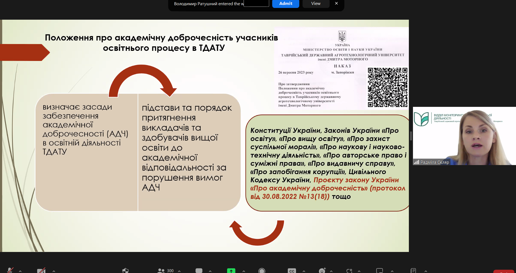The width and height of the screenshot is (516, 273).
Task: Click the text 'підстави та порядок притягнення'
Action: (187, 113)
